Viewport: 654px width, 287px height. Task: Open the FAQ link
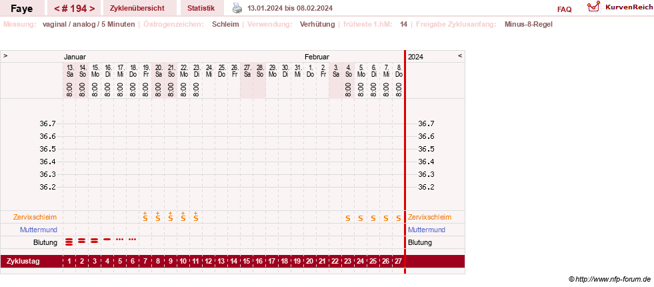(x=564, y=9)
